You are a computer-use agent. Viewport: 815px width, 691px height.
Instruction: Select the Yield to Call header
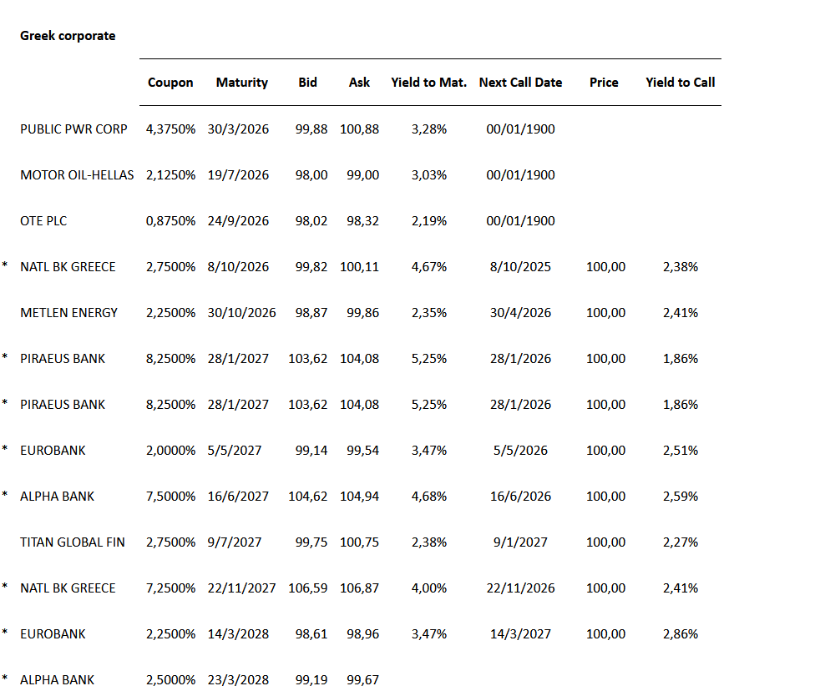[x=680, y=83]
